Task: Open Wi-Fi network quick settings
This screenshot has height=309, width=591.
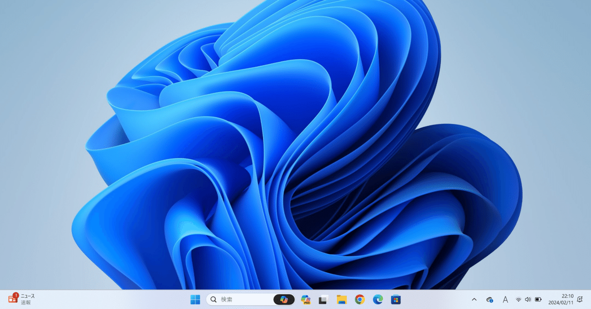Action: click(519, 299)
